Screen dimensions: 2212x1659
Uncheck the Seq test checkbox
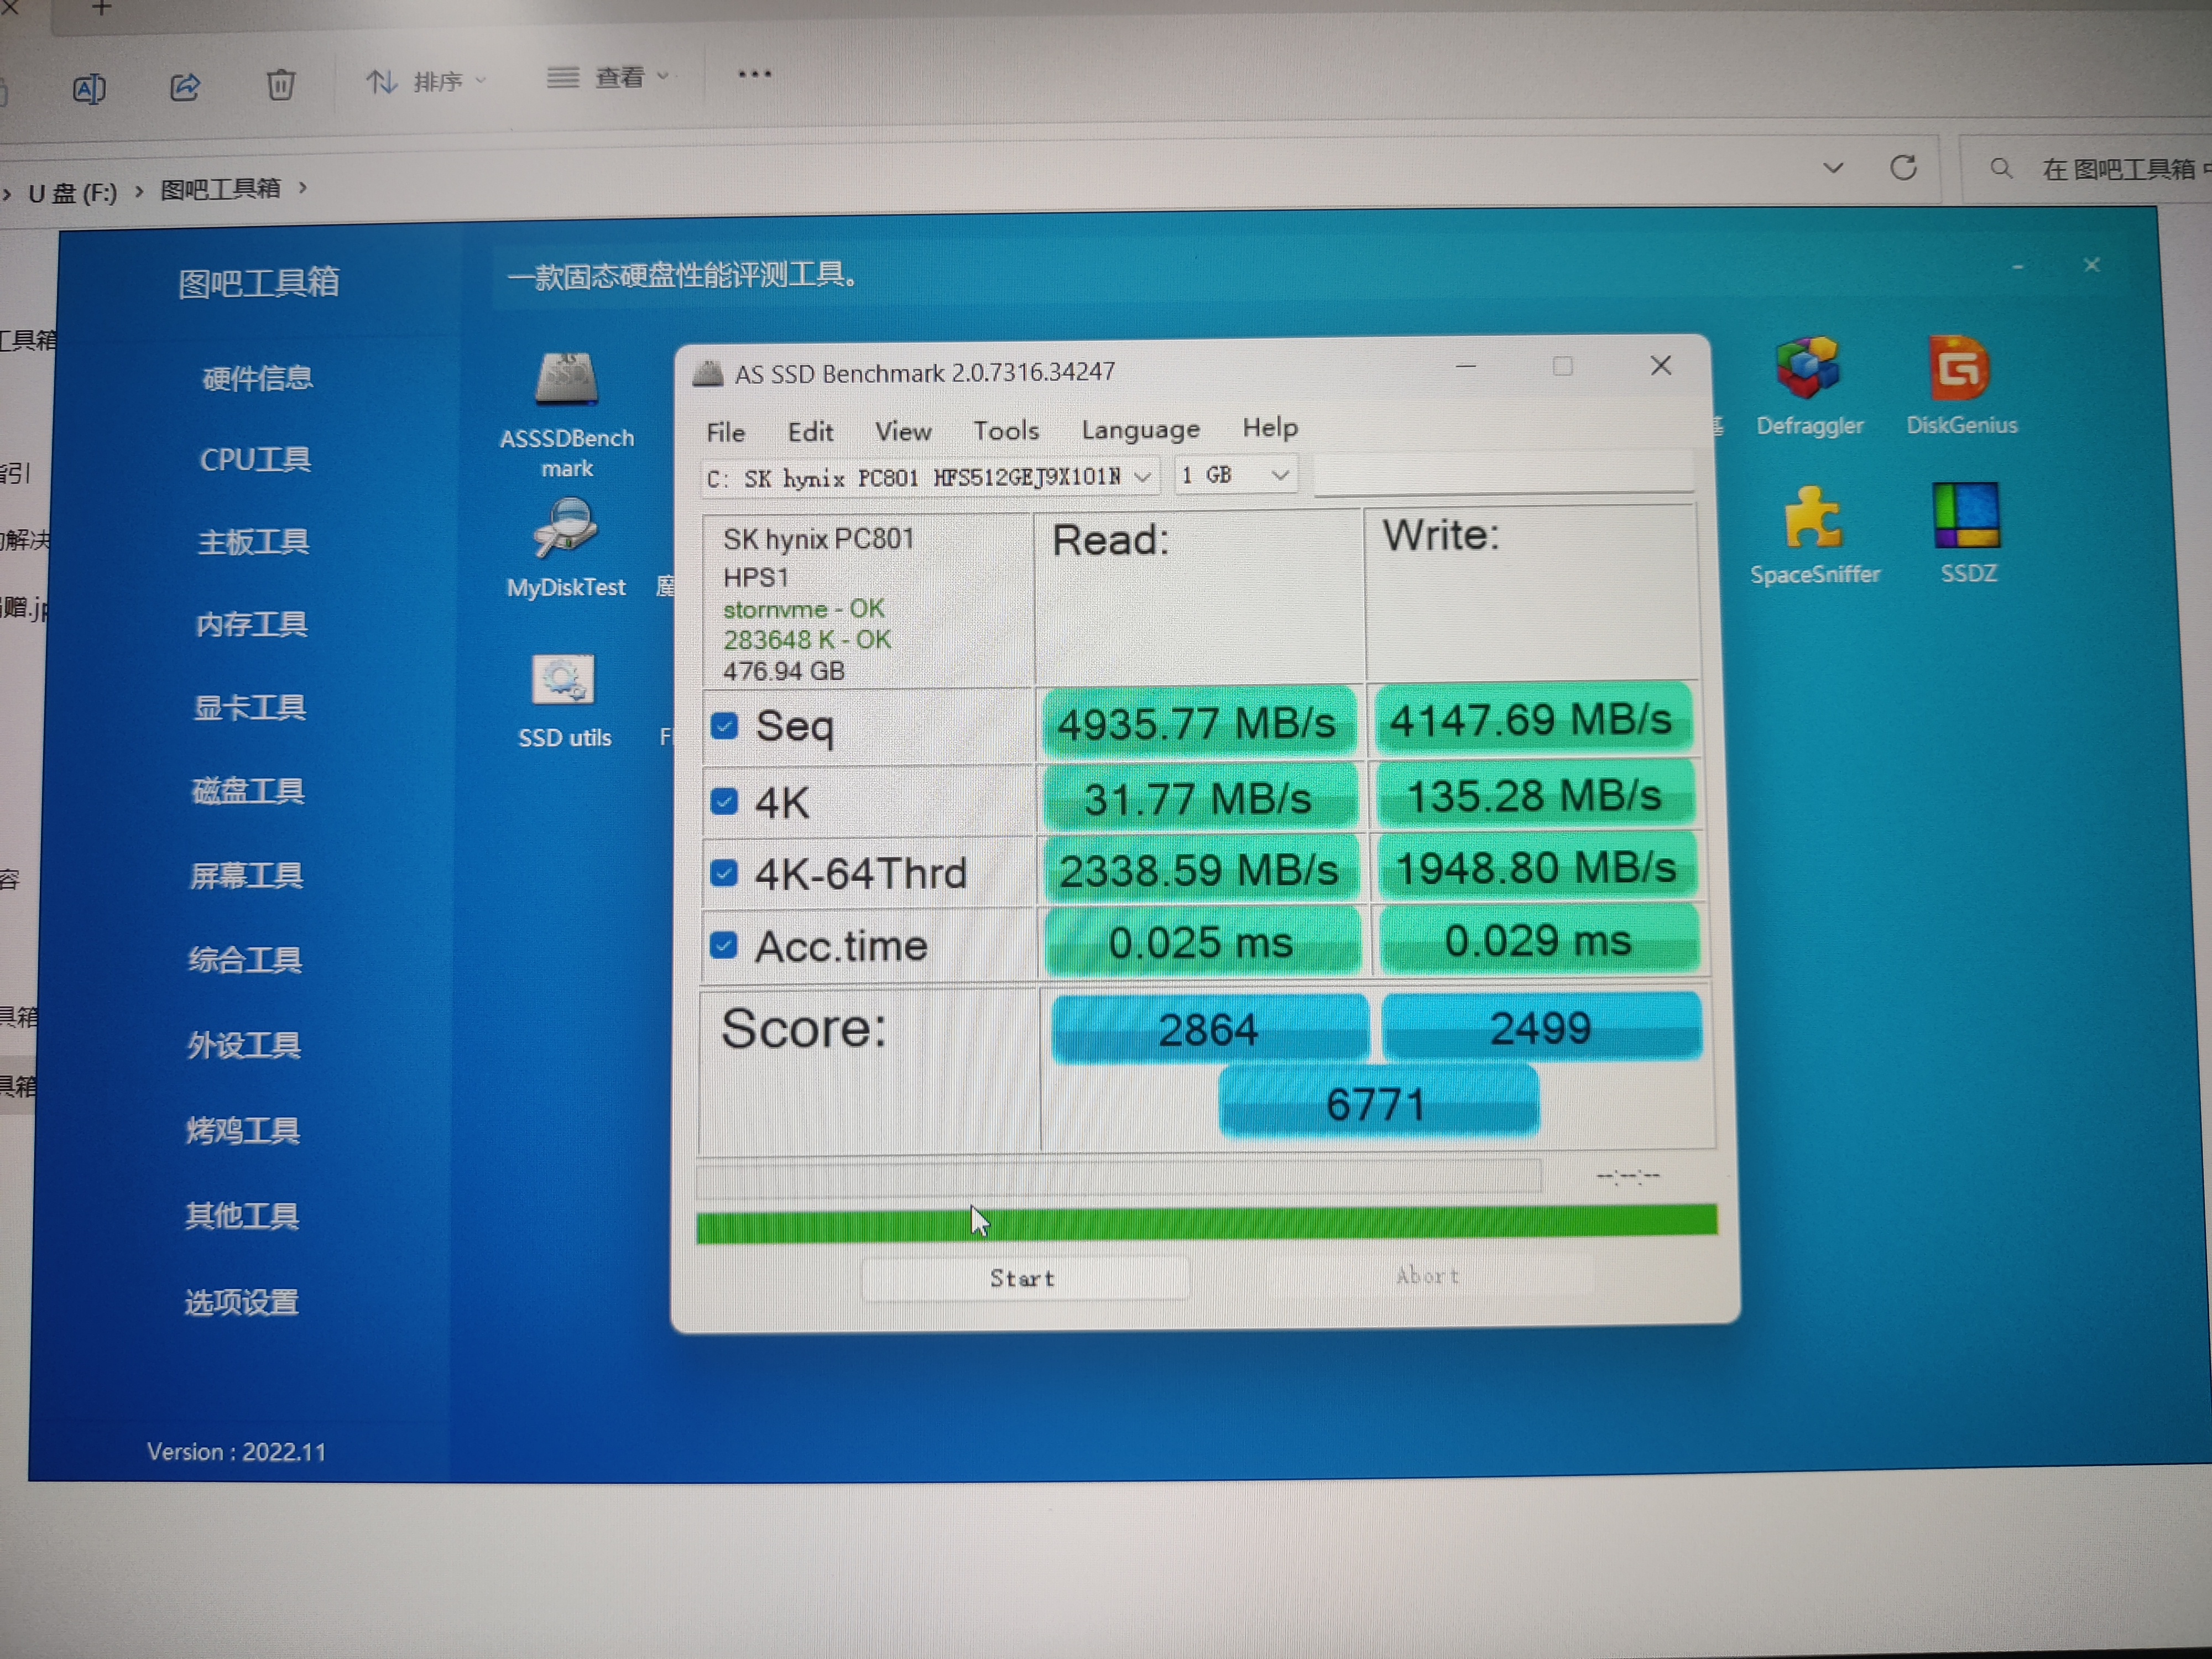pyautogui.click(x=724, y=725)
